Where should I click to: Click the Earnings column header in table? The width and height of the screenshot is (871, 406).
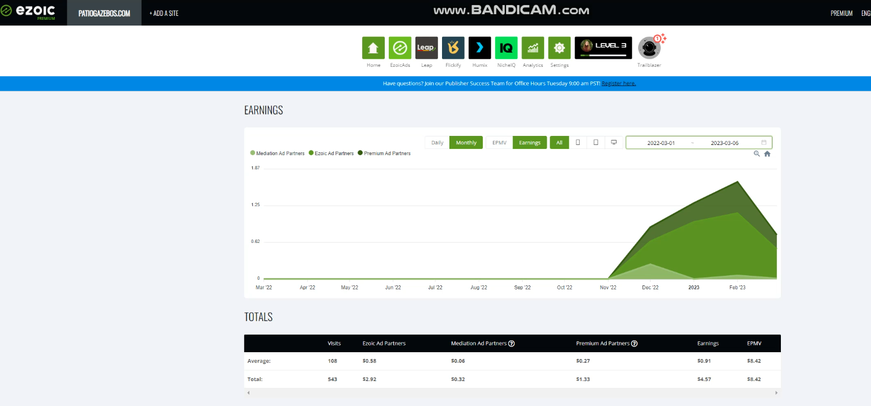click(708, 343)
